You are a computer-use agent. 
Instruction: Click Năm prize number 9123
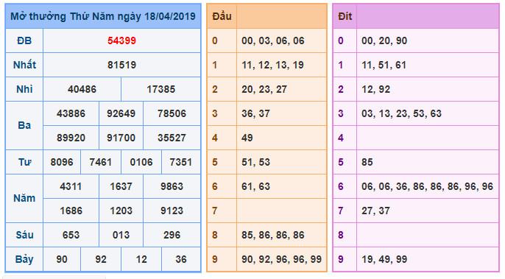coord(172,211)
